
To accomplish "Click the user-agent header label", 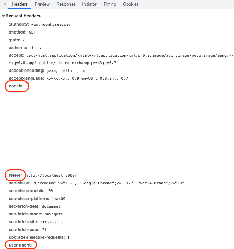I will [x=20, y=245].
